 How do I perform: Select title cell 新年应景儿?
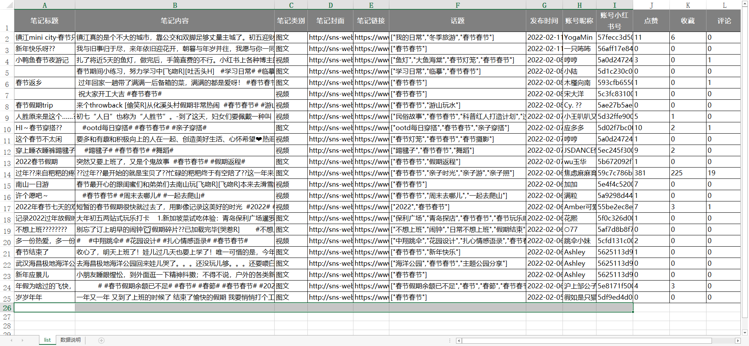coord(44,275)
